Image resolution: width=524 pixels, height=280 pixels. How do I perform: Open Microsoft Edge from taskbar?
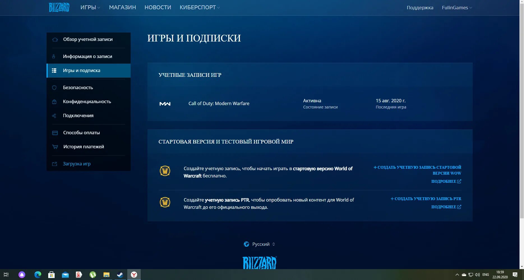point(38,275)
